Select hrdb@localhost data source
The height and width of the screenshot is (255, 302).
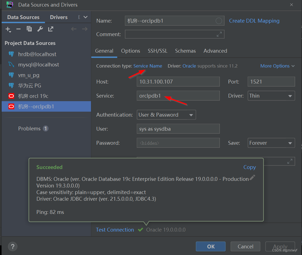46,54
